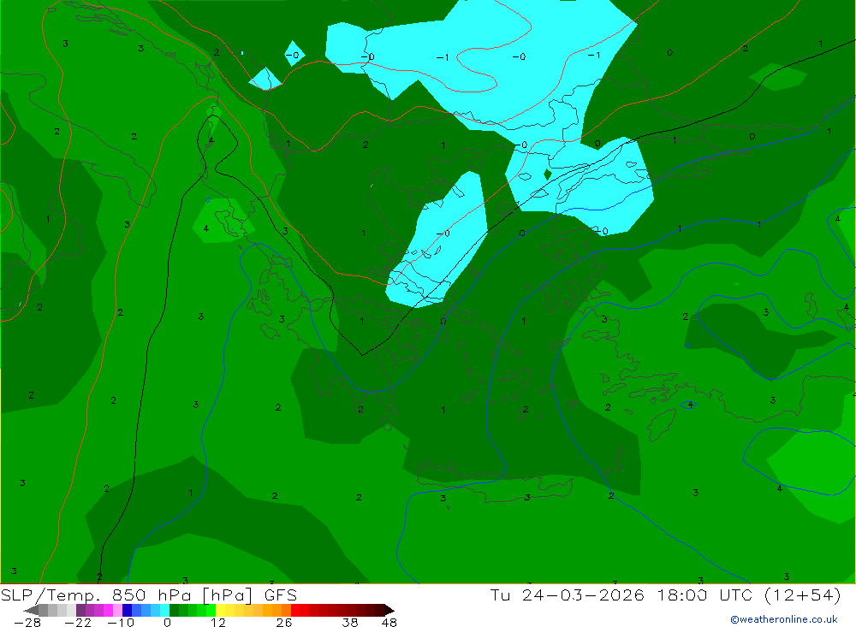Click the dark maroon right arrow of the legend
856x627 pixels.
coord(389,610)
